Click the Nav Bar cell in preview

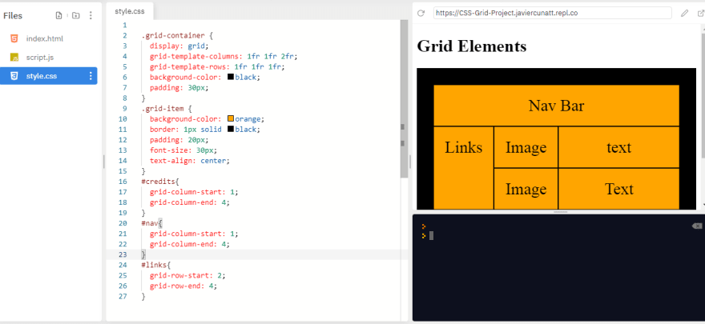click(x=556, y=106)
